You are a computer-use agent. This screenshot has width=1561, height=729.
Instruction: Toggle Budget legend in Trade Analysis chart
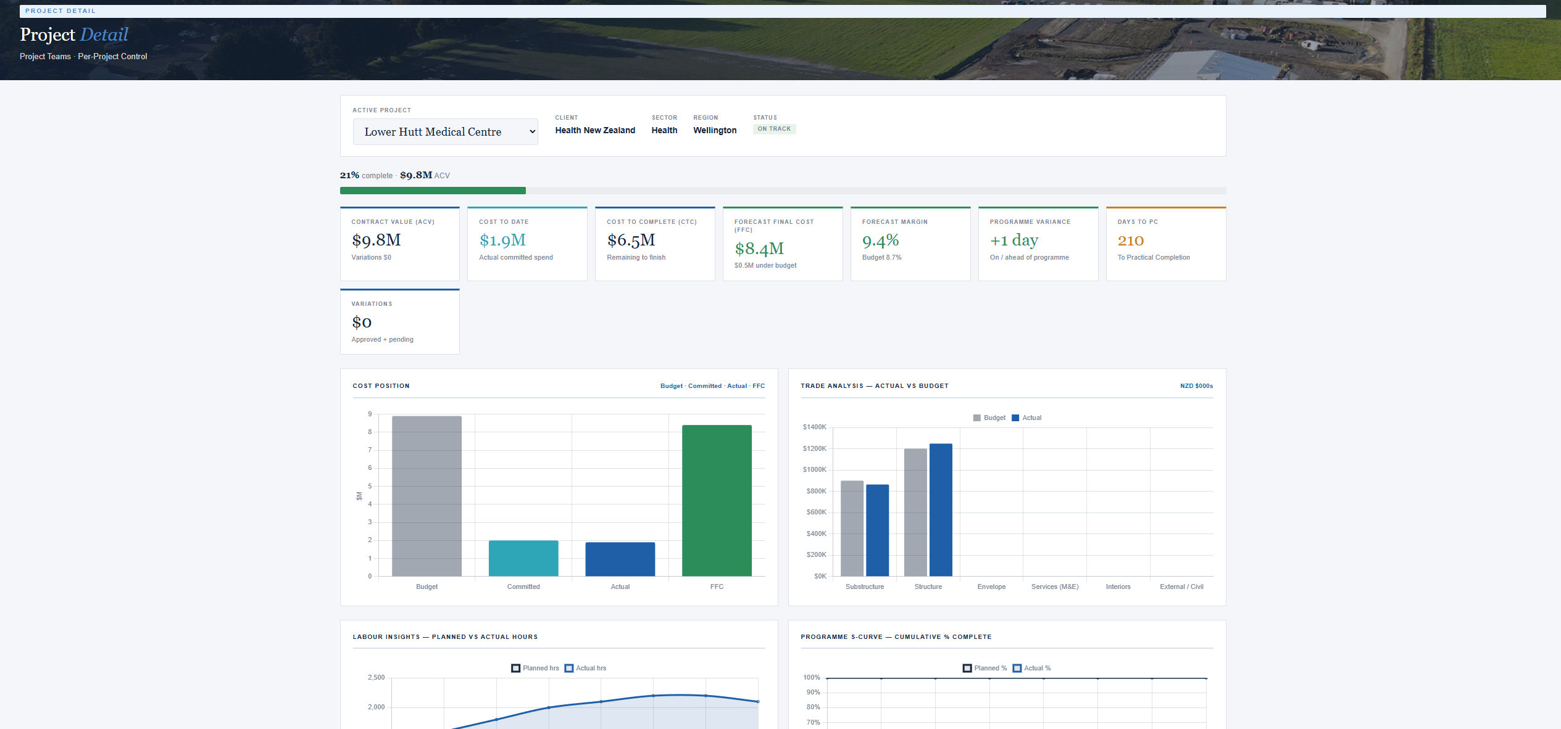pyautogui.click(x=989, y=418)
